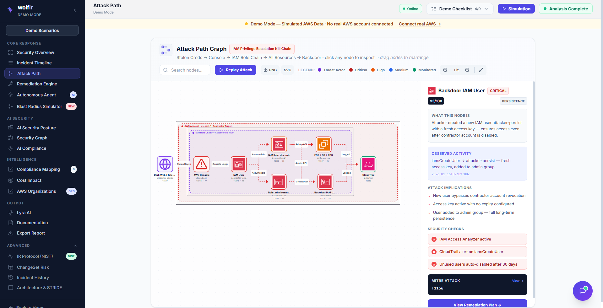Export the graph as PNG
The height and width of the screenshot is (308, 603).
270,70
